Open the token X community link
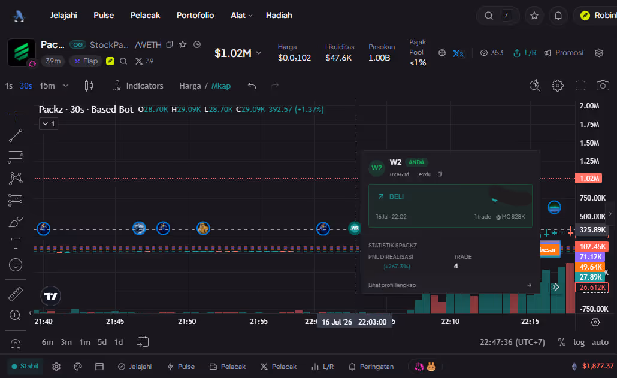 pyautogui.click(x=458, y=53)
